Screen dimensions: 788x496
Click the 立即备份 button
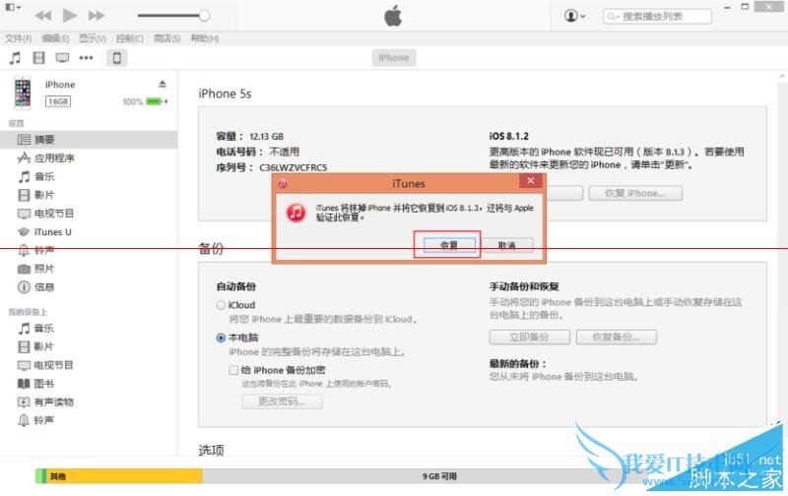click(x=529, y=337)
